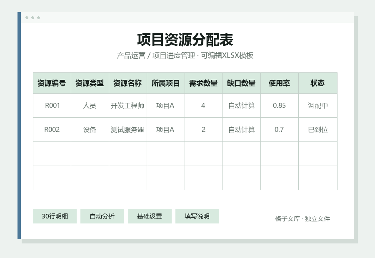This screenshot has width=375, height=258.
Task: Select the 使用率 column header
Action: coord(279,83)
